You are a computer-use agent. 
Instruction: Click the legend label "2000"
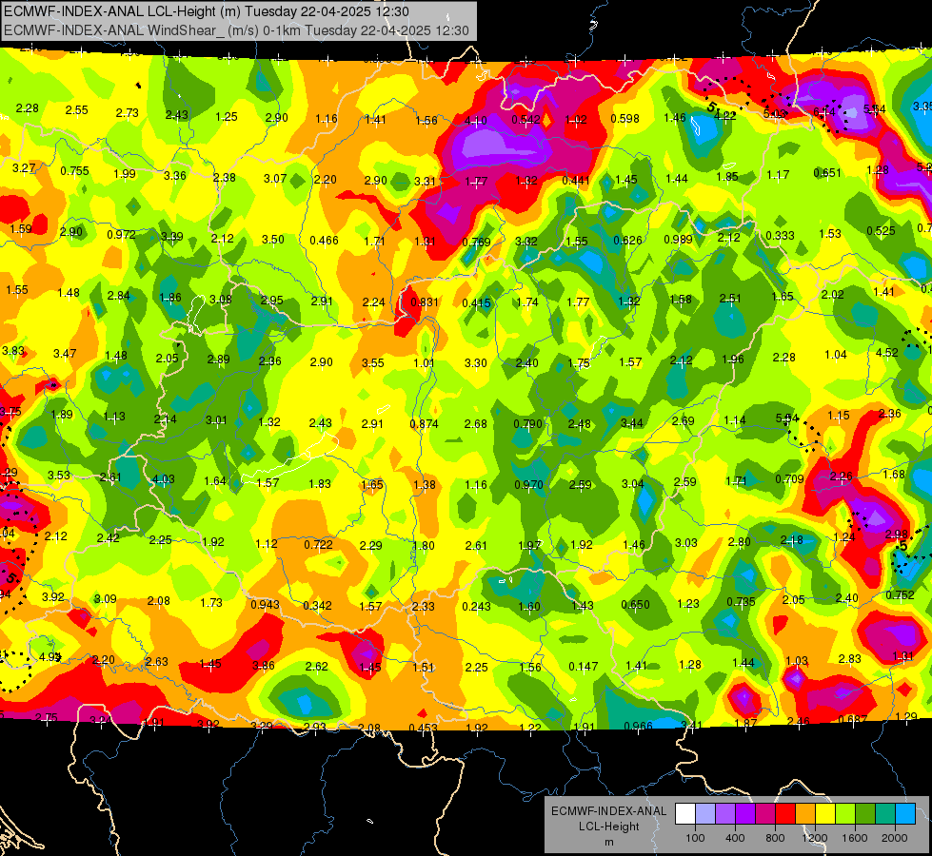pyautogui.click(x=895, y=838)
